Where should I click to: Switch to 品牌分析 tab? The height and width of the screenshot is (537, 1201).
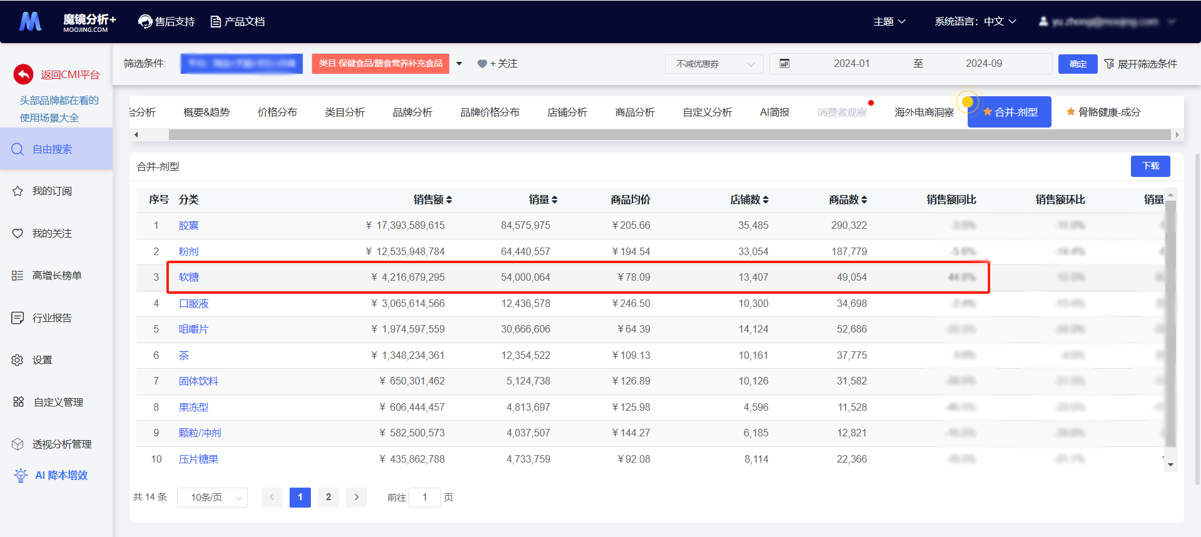(x=412, y=113)
